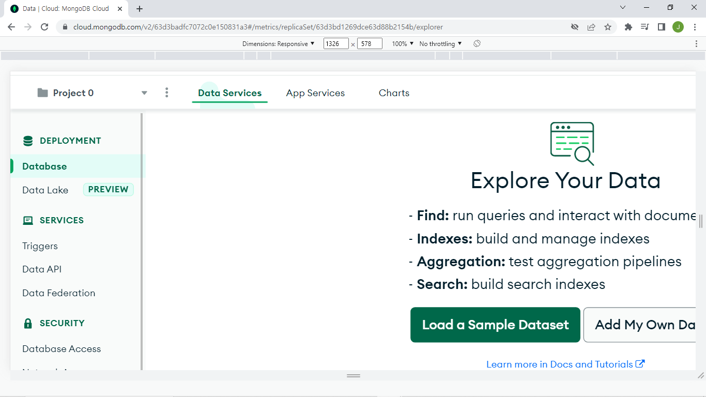The width and height of the screenshot is (706, 397).
Task: Open a new browser tab
Action: [140, 9]
